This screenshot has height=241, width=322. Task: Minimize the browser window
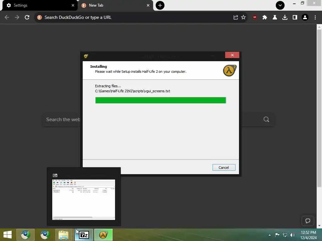(294, 3)
